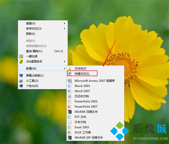Click the PowerPoint 2003 file icon
Viewport: 169px width, 144px height.
[x=69, y=102]
